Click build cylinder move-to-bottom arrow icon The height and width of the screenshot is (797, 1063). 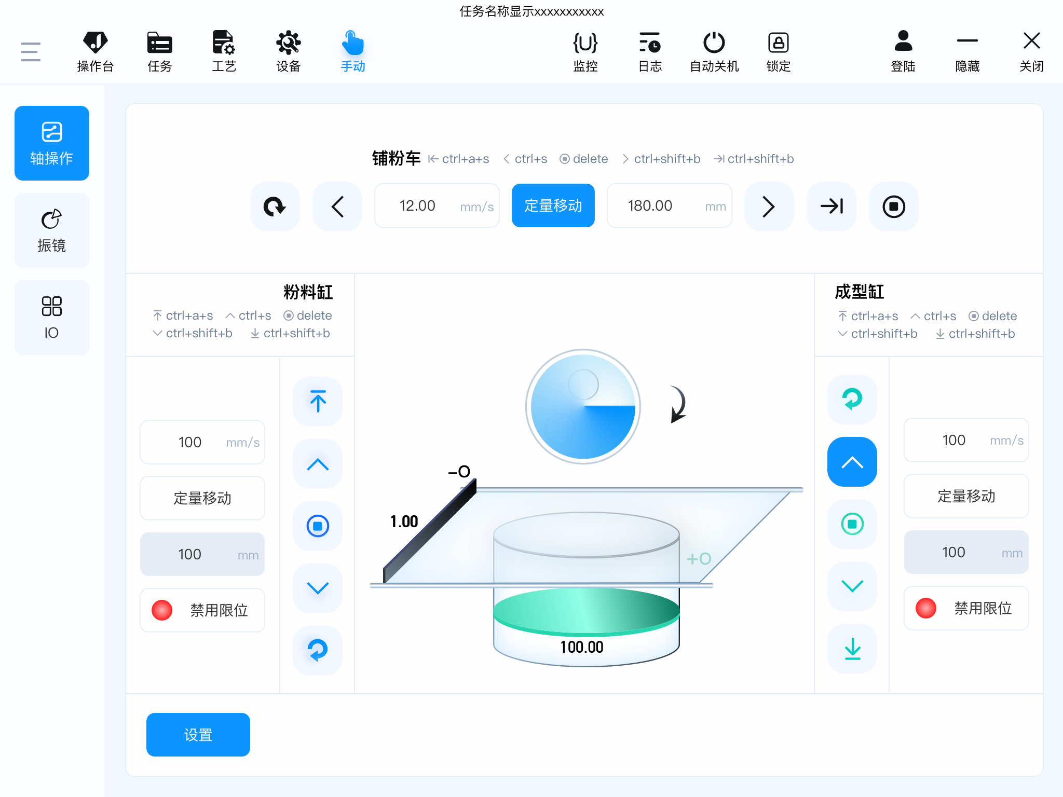tap(852, 649)
